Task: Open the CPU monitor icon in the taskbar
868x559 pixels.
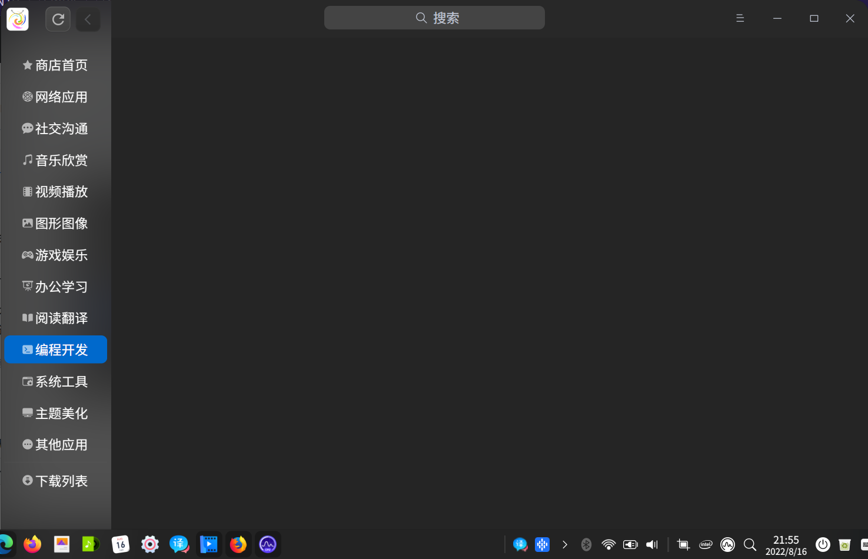Action: point(268,544)
